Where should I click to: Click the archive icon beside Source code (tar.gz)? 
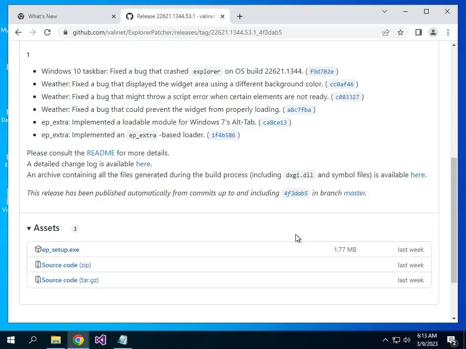tap(38, 279)
